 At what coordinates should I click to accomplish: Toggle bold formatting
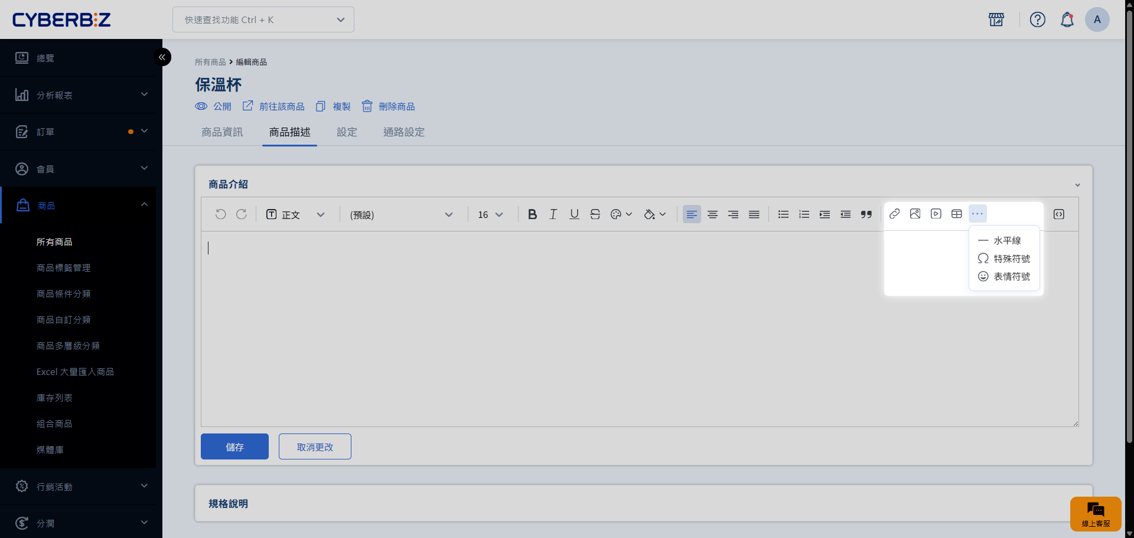(532, 214)
